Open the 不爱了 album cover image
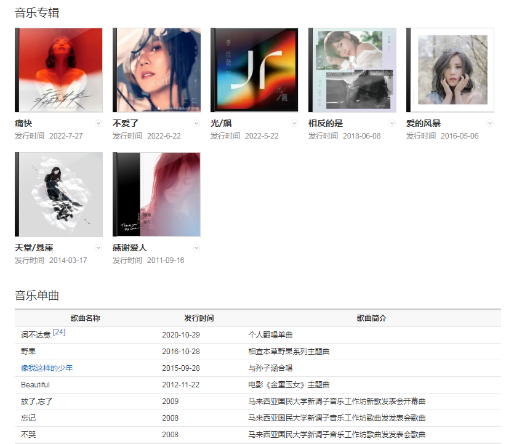Image resolution: width=514 pixels, height=444 pixels. (x=157, y=70)
